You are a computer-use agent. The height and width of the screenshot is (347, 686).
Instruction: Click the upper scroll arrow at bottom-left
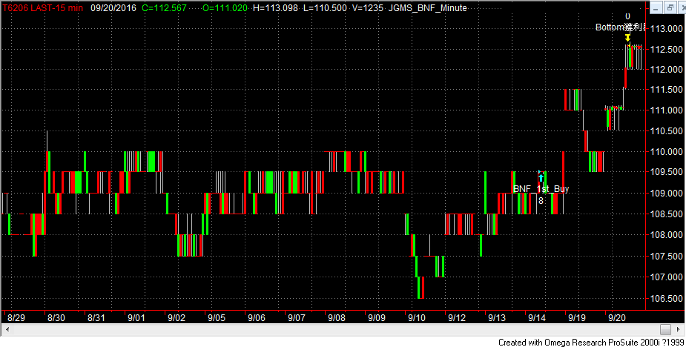click(8, 328)
